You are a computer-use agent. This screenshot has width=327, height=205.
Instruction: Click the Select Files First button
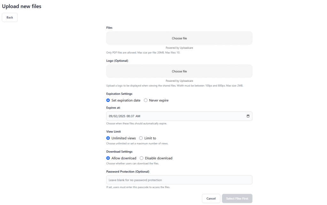(237, 198)
